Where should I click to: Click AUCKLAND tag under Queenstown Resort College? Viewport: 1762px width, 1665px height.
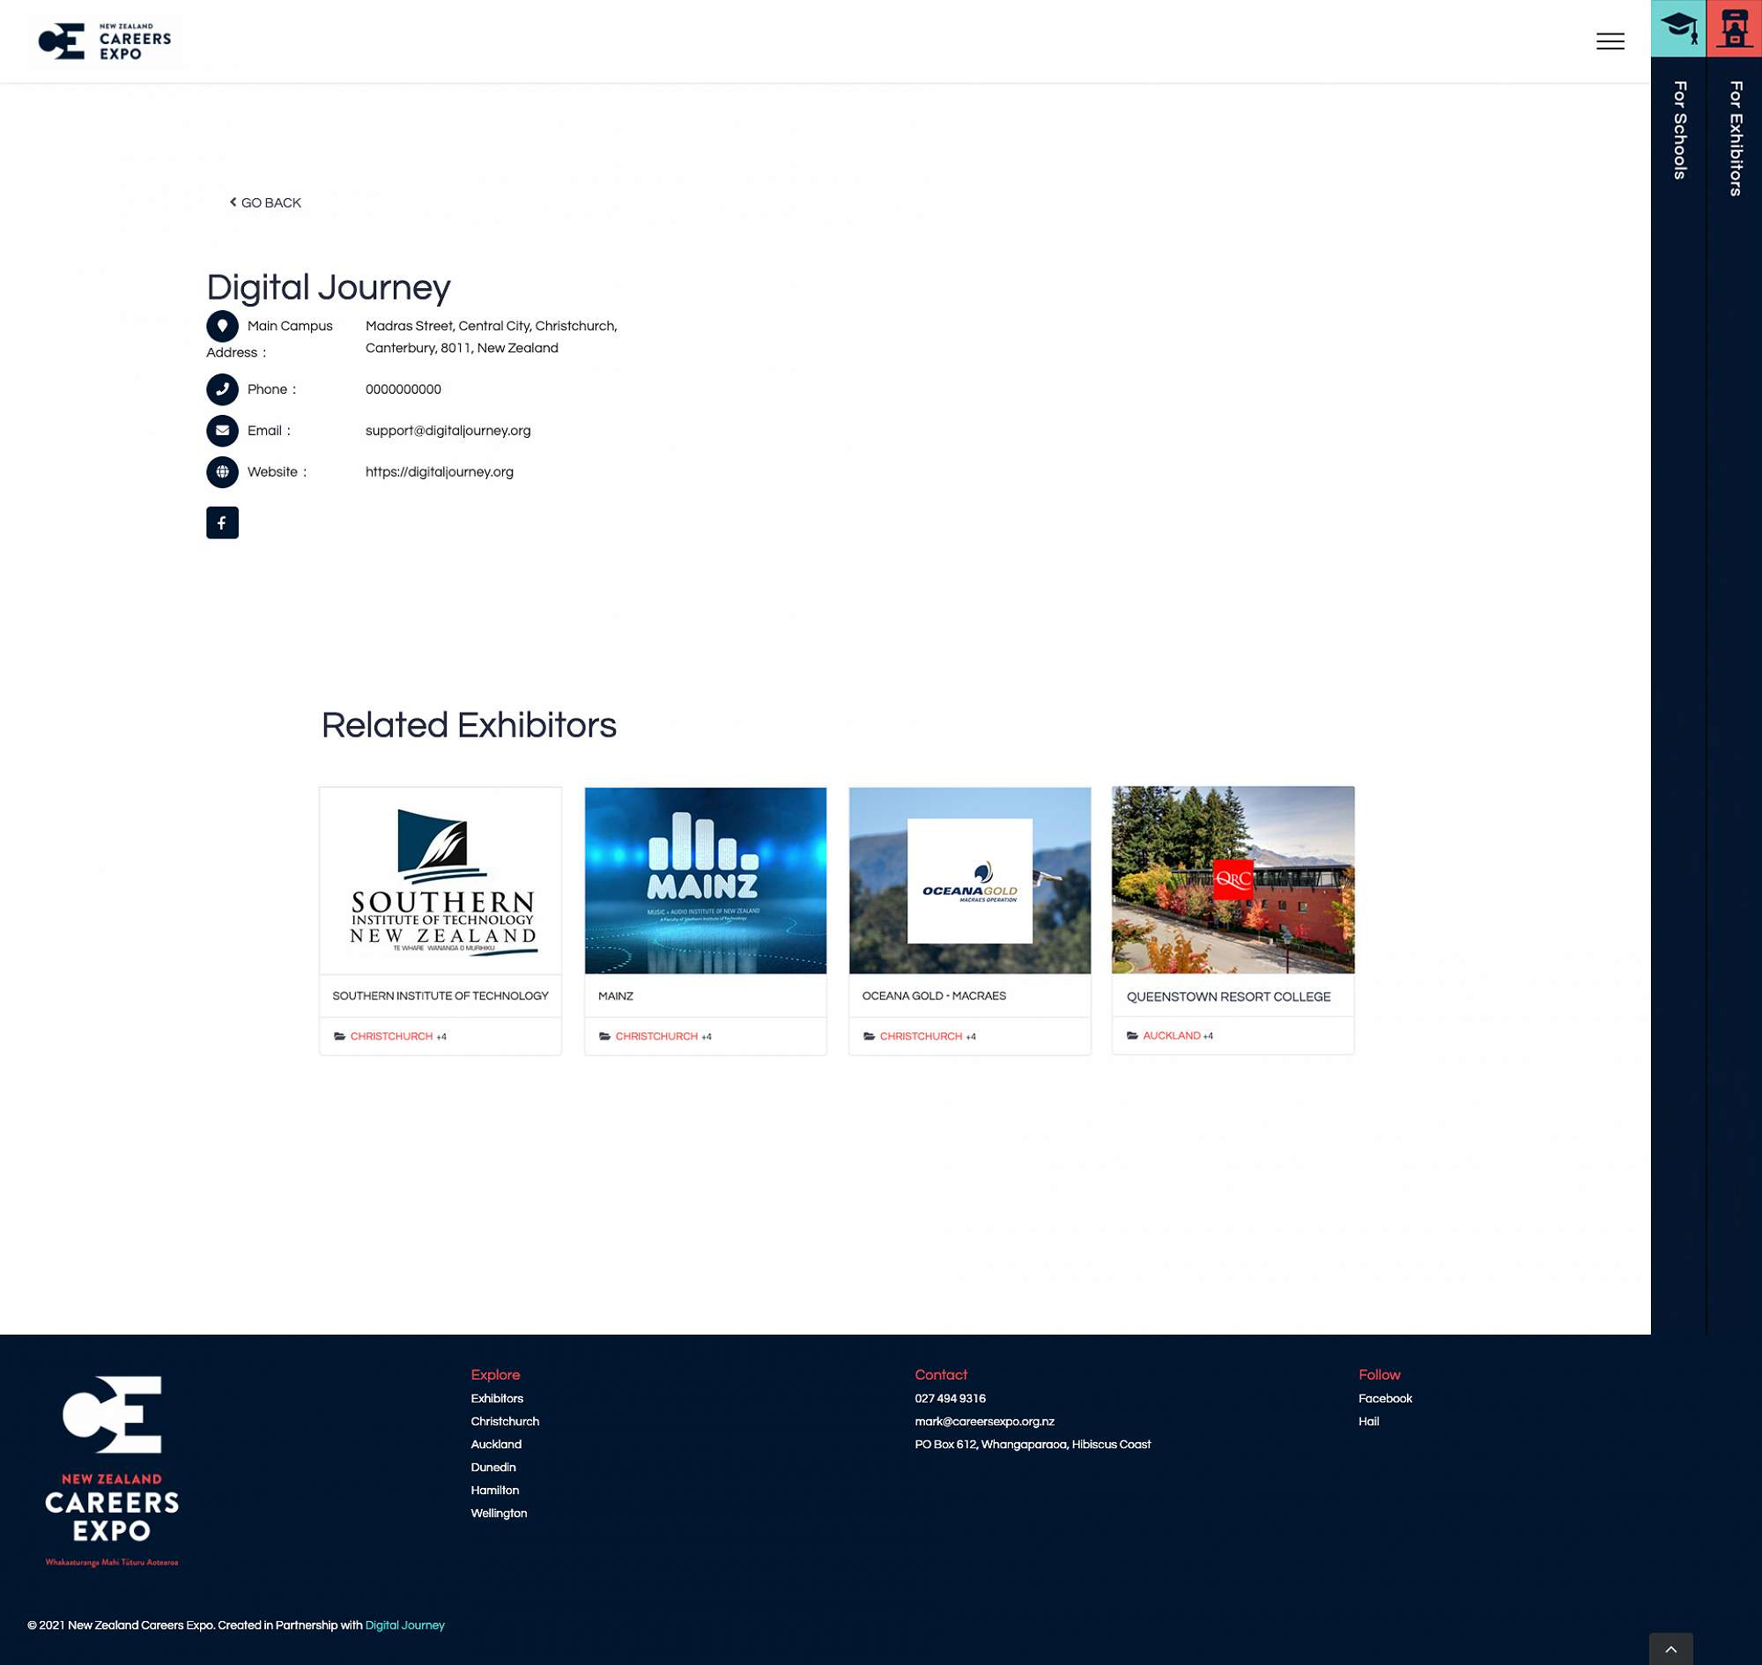pyautogui.click(x=1171, y=1036)
